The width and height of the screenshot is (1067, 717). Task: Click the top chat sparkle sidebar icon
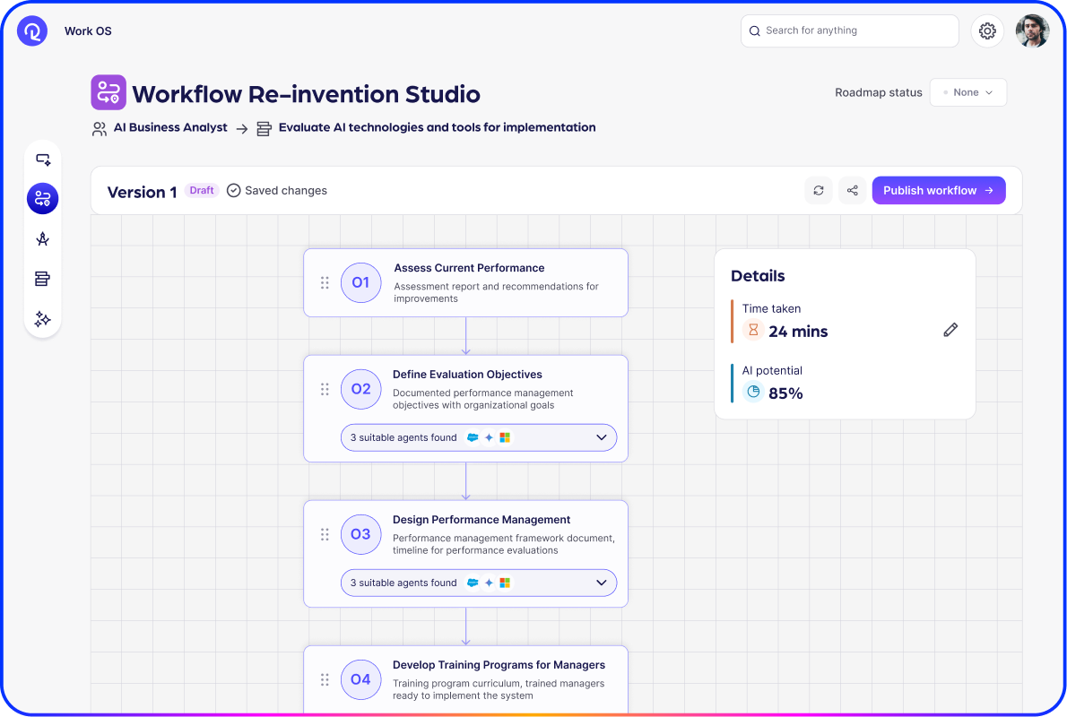[42, 160]
